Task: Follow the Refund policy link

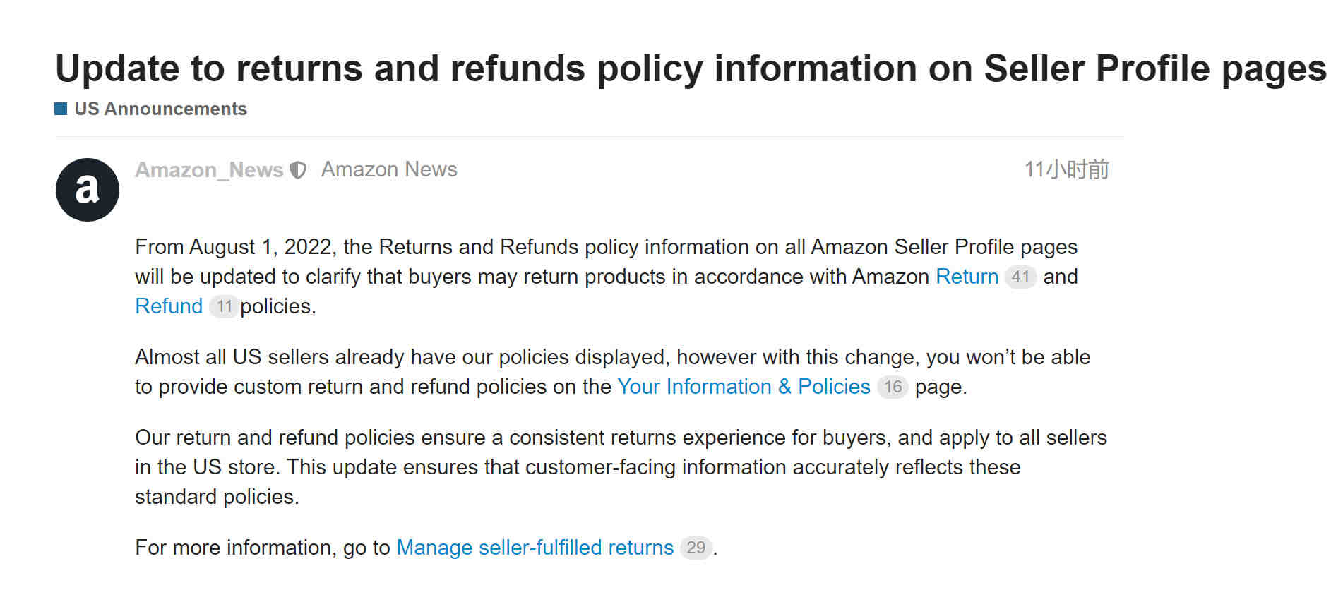Action: (x=169, y=306)
